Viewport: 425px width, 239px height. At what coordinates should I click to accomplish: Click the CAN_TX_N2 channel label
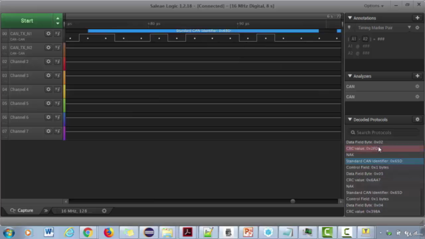21,48
